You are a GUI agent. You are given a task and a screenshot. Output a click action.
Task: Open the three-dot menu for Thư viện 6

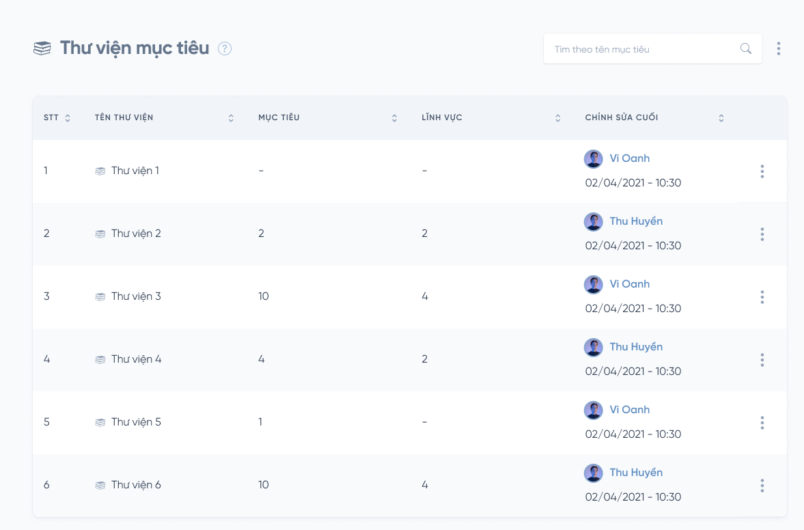(x=762, y=486)
